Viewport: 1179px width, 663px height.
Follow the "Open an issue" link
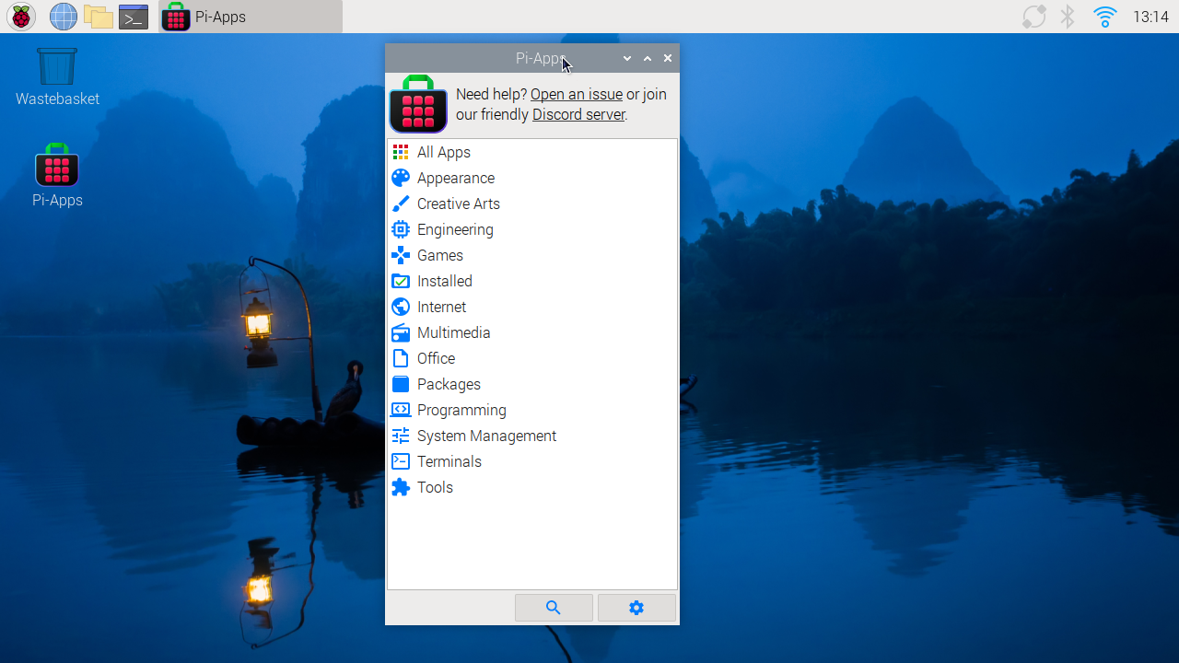tap(576, 94)
